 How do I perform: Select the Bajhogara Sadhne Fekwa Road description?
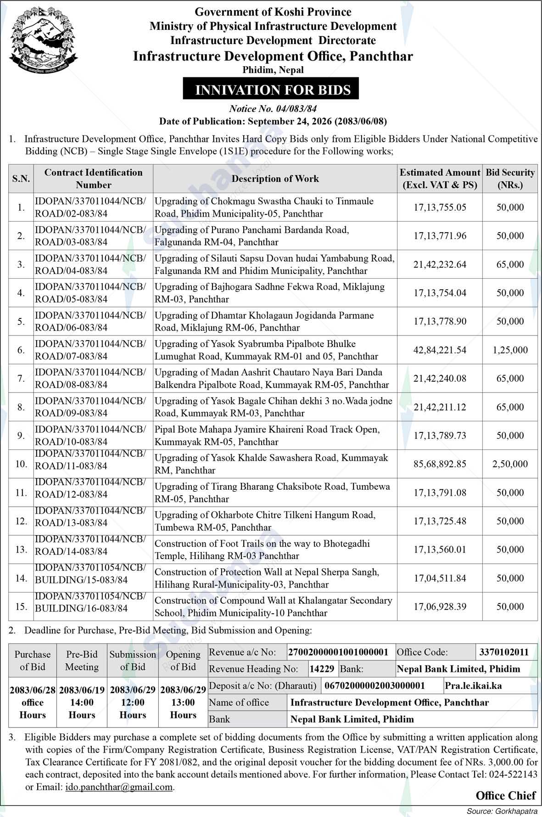(x=269, y=293)
